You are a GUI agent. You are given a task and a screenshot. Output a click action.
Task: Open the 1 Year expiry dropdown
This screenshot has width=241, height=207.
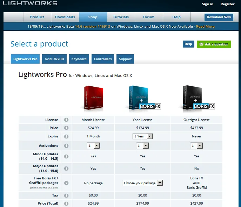coord(142,136)
